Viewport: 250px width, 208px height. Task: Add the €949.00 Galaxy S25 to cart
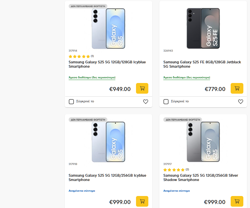pos(142,88)
